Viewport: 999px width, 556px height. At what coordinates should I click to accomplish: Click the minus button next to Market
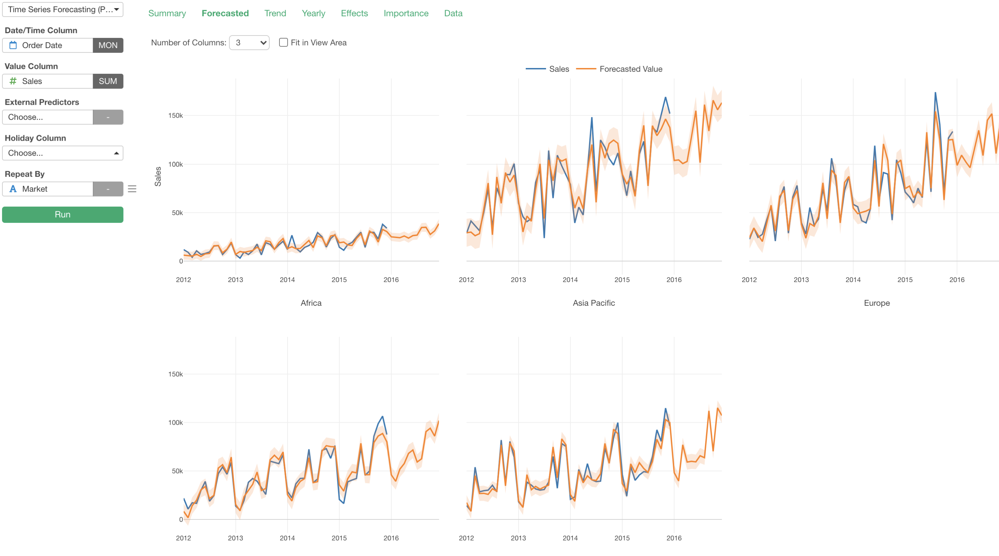(108, 189)
